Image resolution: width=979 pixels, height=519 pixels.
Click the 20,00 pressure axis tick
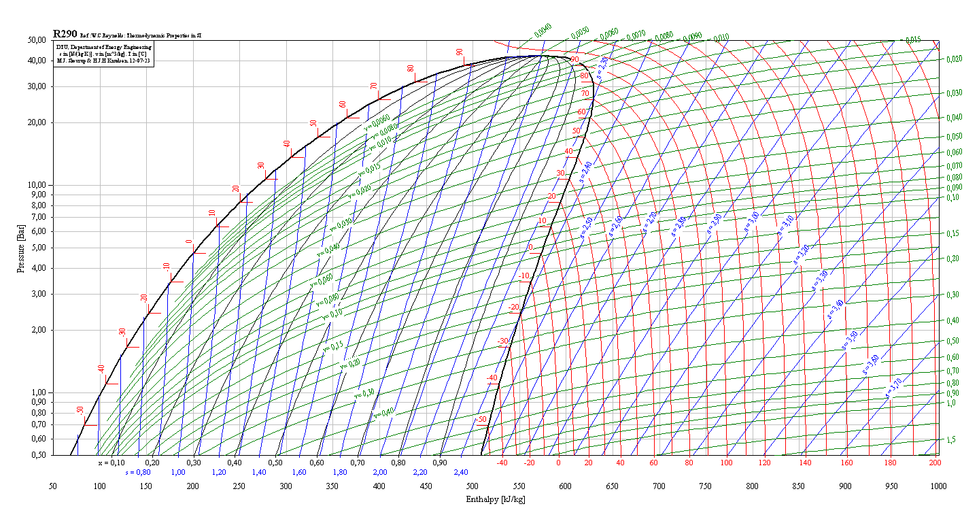(x=35, y=122)
